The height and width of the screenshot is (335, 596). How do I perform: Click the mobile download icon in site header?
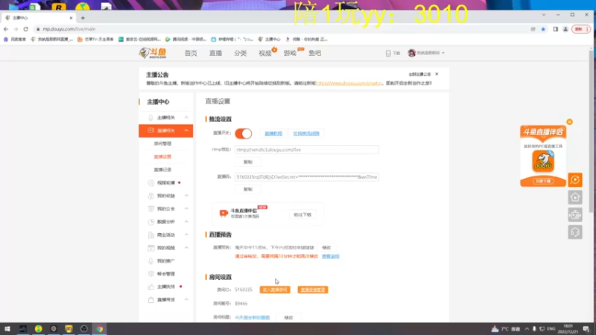click(388, 53)
